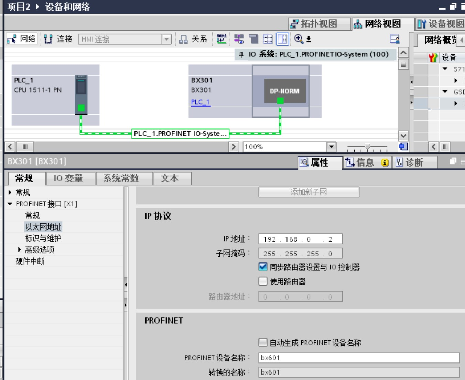The width and height of the screenshot is (465, 380).
Task: Click the save window settings icon at toolbar right
Action: point(395,39)
